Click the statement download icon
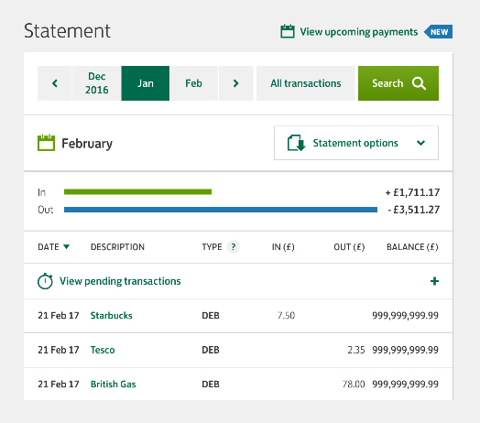 [296, 143]
